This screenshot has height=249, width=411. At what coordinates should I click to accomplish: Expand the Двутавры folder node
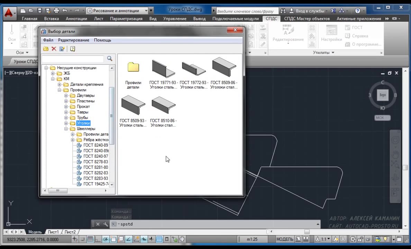pos(66,95)
